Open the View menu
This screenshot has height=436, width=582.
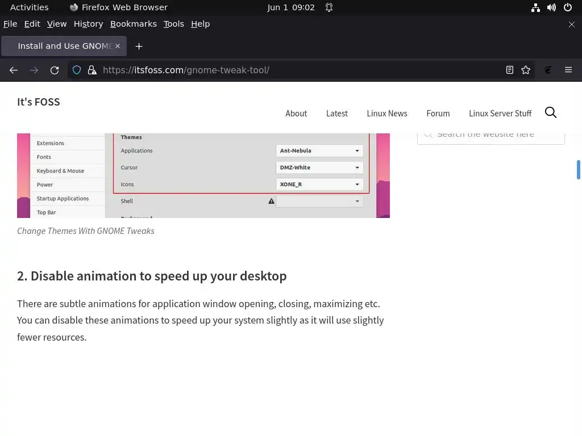[57, 24]
